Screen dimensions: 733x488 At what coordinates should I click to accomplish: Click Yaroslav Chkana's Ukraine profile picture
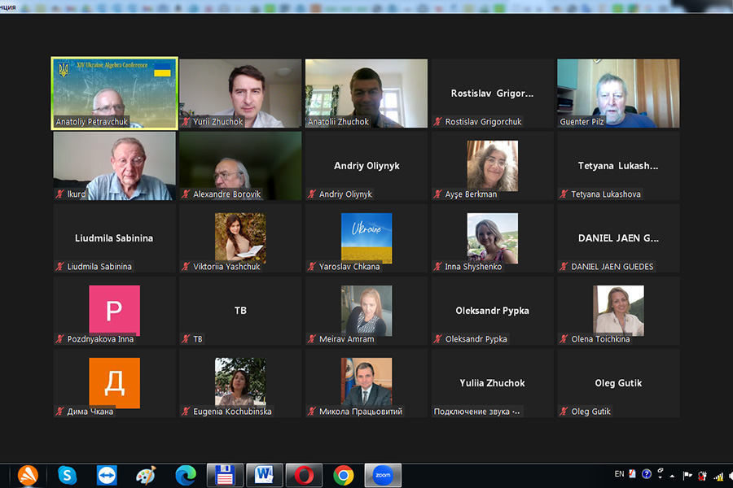point(366,238)
